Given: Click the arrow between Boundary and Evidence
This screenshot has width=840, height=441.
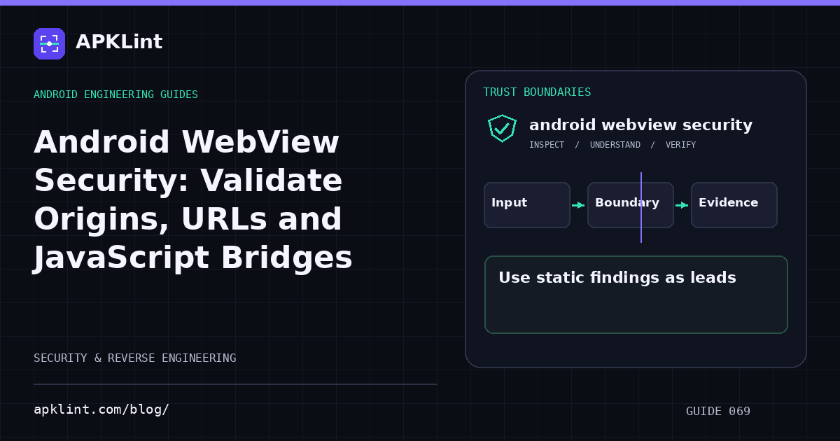Looking at the screenshot, I should click(682, 205).
